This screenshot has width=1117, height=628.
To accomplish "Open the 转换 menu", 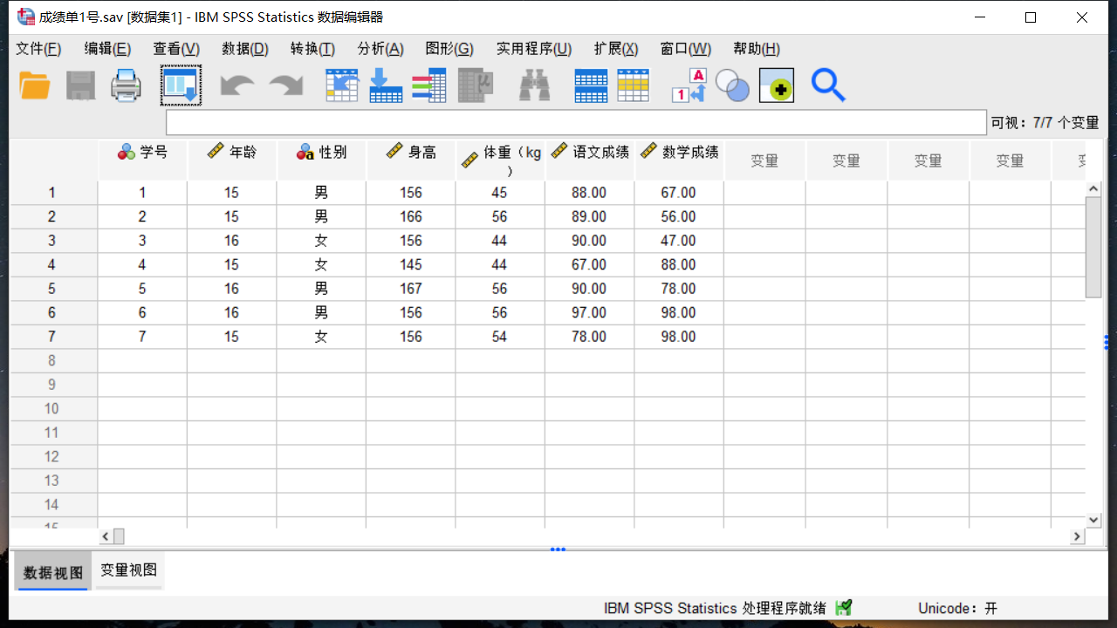I will tap(312, 49).
